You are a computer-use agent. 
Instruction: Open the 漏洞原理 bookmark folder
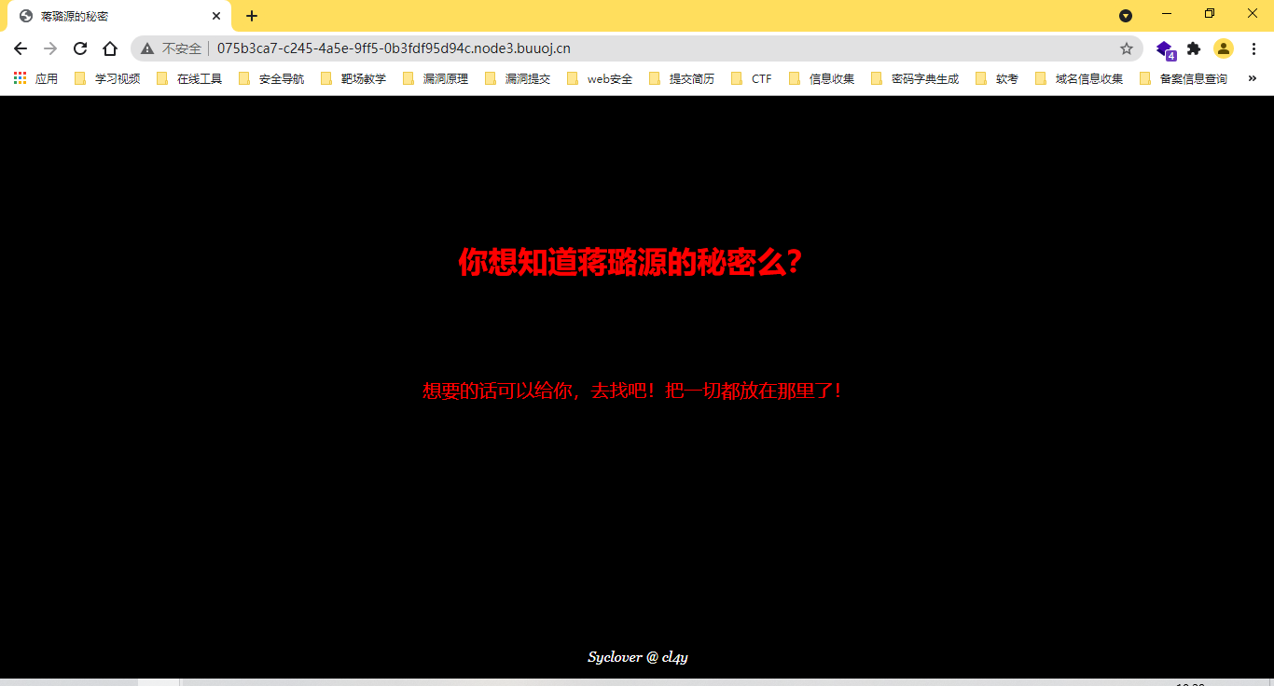tap(436, 79)
